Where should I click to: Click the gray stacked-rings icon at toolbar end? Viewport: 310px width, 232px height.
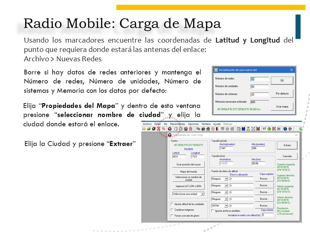(290, 129)
